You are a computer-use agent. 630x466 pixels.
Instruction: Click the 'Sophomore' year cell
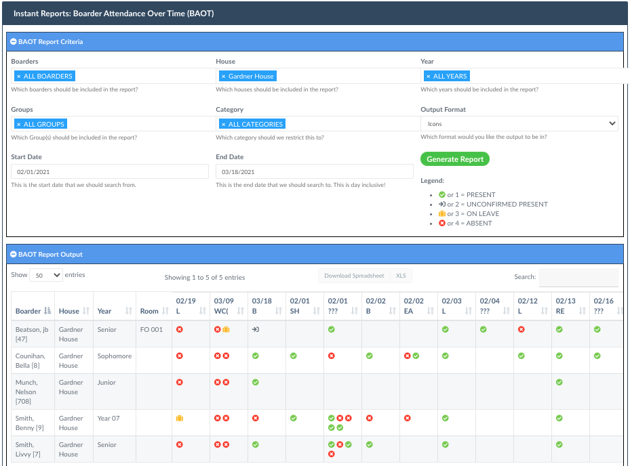point(115,360)
